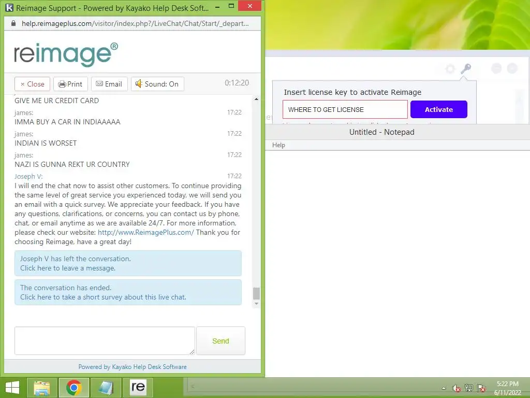
Task: Click the "GIVE ME UR CREDIT CARD" message
Action: tap(57, 101)
